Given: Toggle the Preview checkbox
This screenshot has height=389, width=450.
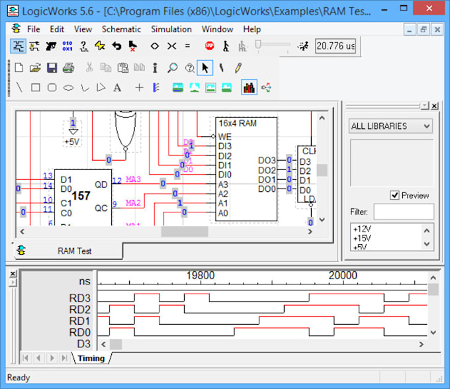Looking at the screenshot, I should coord(394,195).
